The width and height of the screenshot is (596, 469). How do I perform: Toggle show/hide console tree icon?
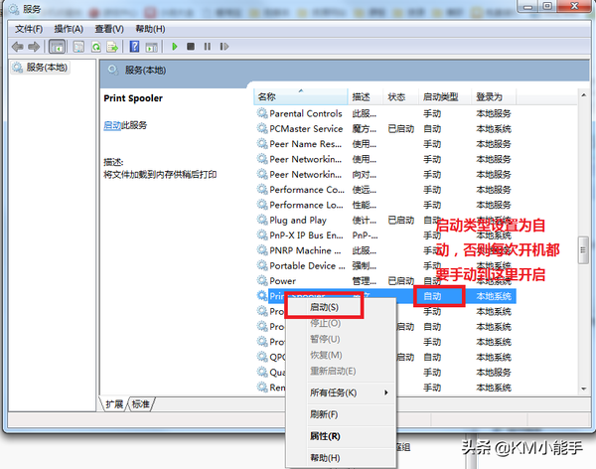(58, 47)
